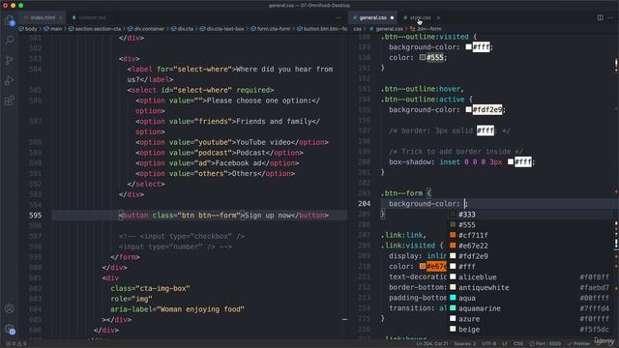619x348 pixels.
Task: Open the Search view in activity bar
Action: tap(10, 40)
